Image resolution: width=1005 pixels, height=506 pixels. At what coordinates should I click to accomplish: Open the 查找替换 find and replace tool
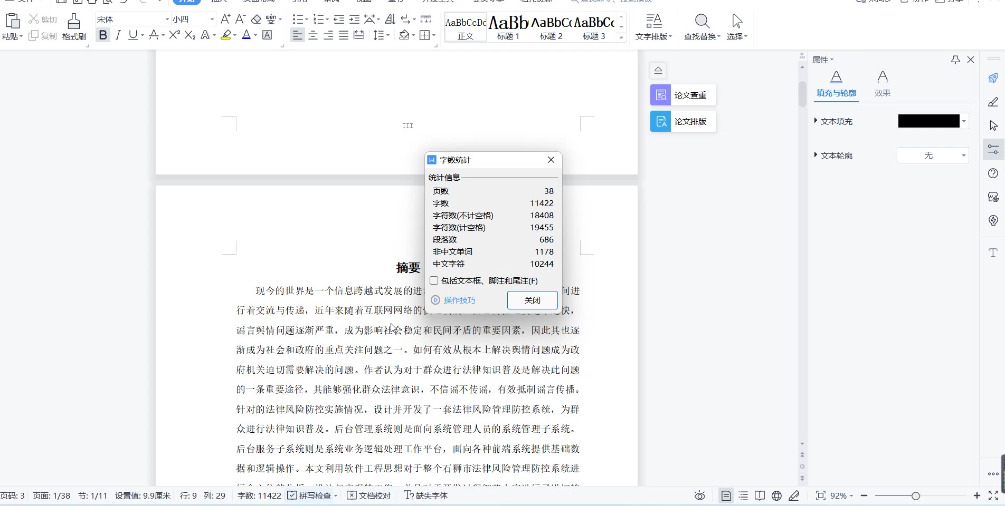click(702, 27)
